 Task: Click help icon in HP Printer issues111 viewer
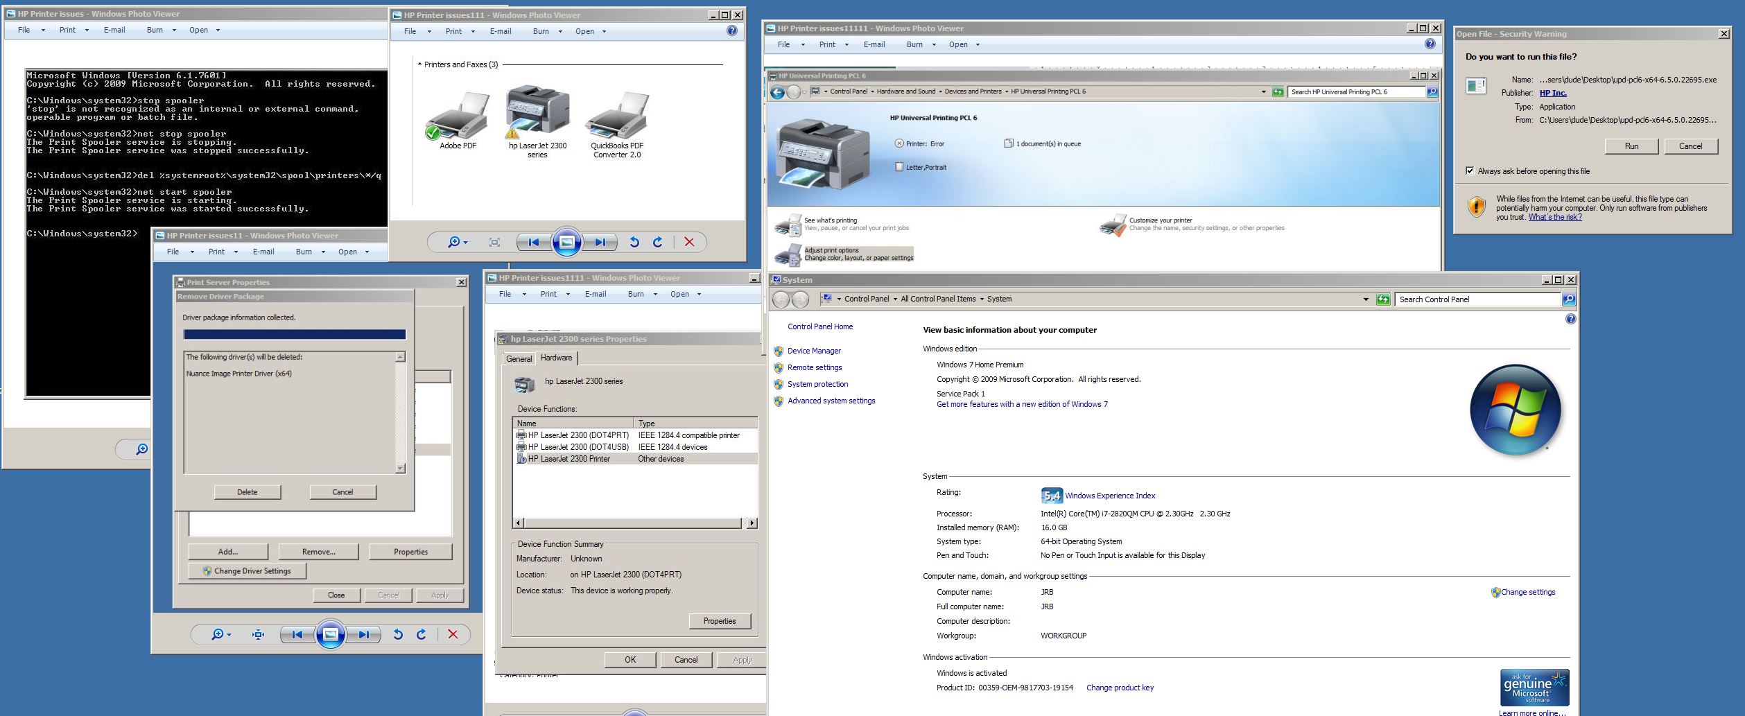point(732,30)
